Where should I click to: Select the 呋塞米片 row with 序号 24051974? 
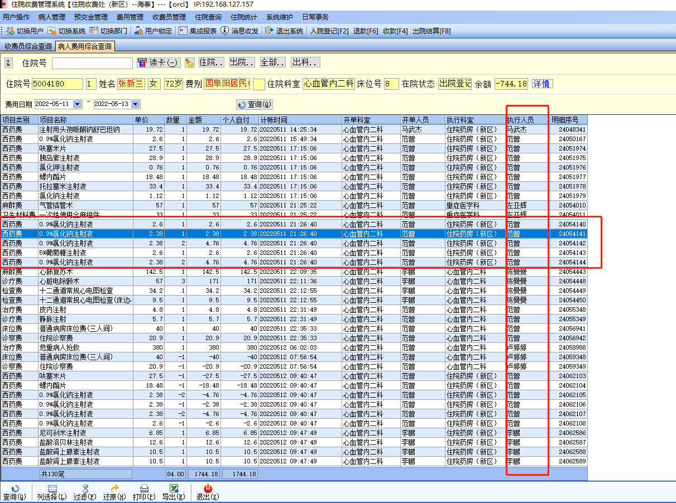coord(294,148)
